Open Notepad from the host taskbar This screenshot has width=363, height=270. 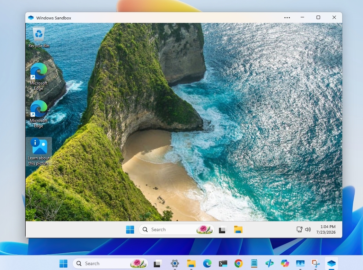point(254,263)
